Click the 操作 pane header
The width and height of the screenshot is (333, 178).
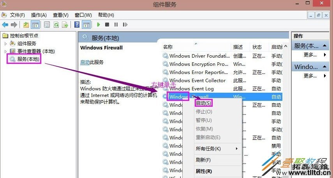click(310, 36)
